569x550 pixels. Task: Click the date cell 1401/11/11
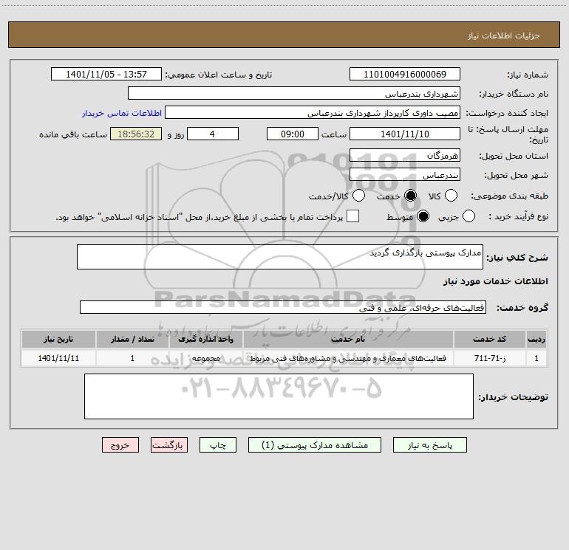coord(58,358)
